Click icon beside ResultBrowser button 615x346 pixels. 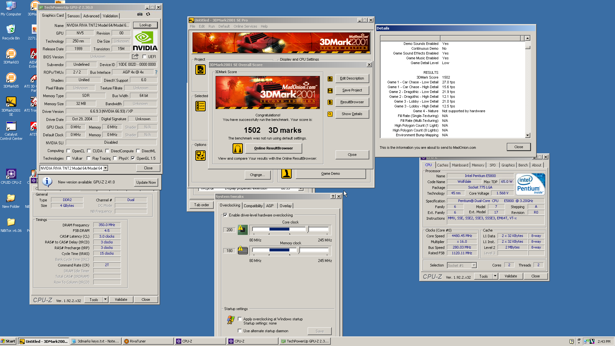pos(330,102)
